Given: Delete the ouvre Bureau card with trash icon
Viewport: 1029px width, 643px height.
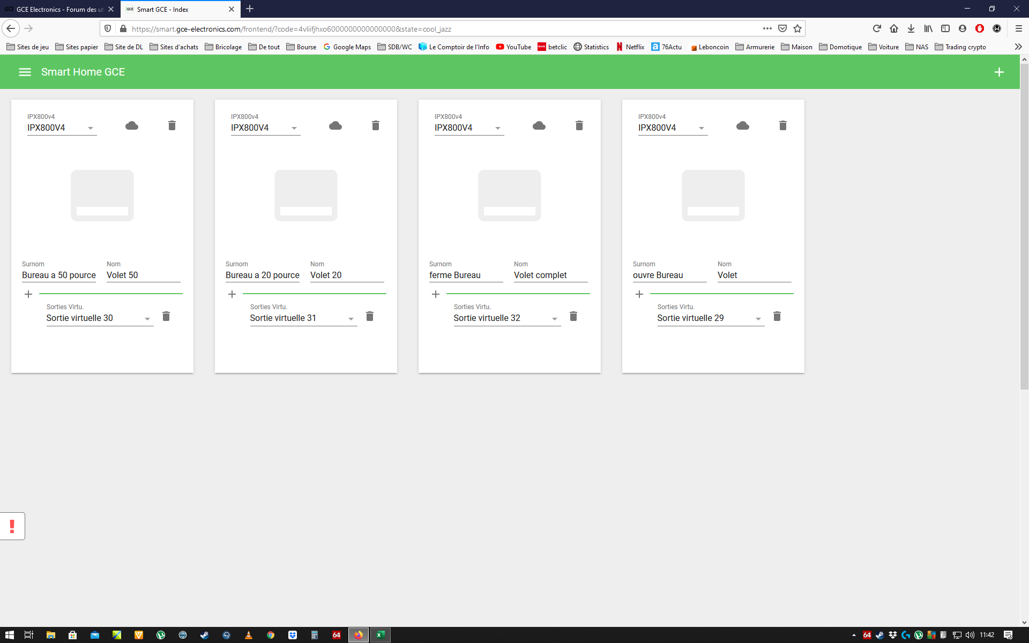Looking at the screenshot, I should click(783, 125).
